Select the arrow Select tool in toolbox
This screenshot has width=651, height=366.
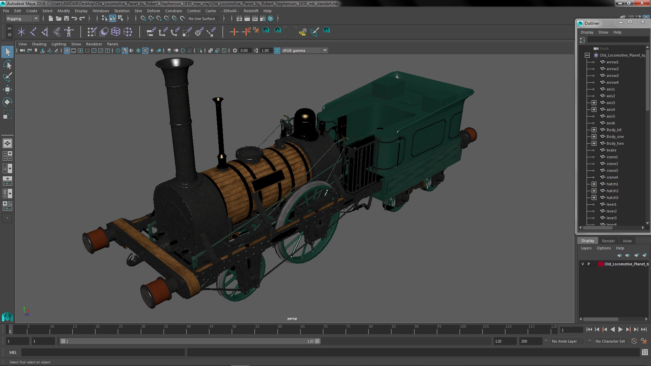pyautogui.click(x=7, y=52)
